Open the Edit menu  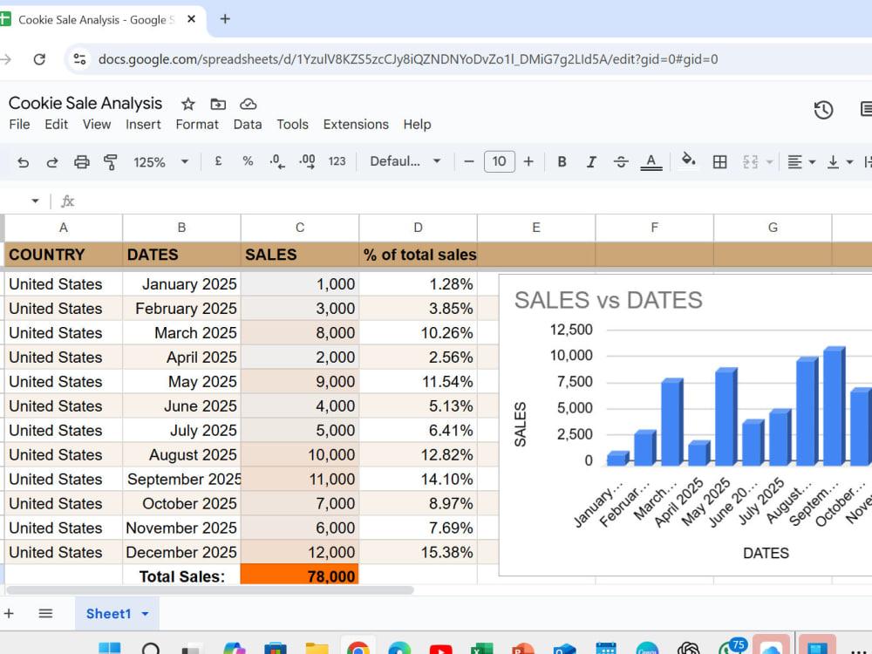coord(56,125)
